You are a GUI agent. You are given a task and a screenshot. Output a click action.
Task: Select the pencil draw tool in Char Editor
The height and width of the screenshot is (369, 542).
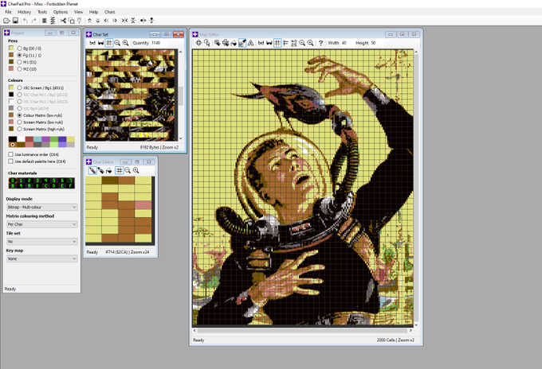pos(92,170)
